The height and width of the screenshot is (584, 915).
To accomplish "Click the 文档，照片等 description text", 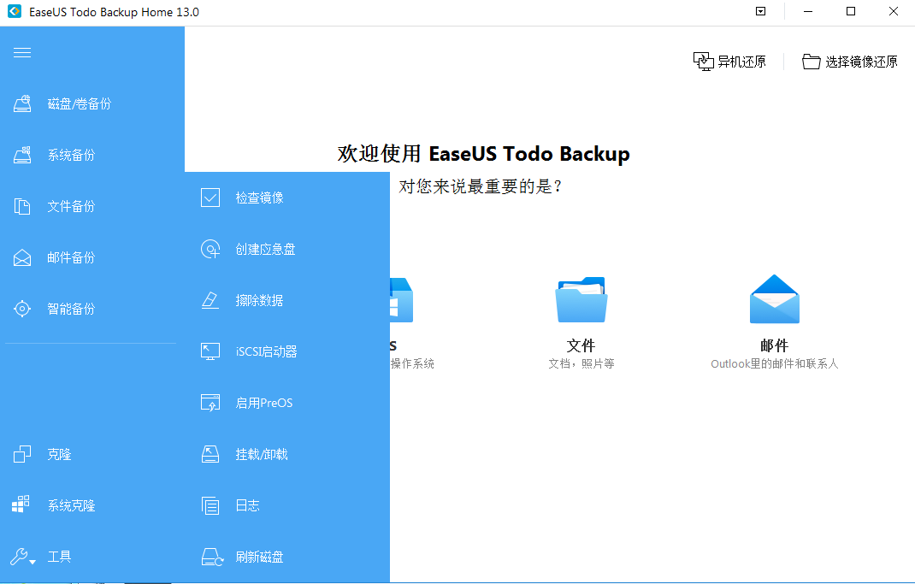I will point(581,364).
